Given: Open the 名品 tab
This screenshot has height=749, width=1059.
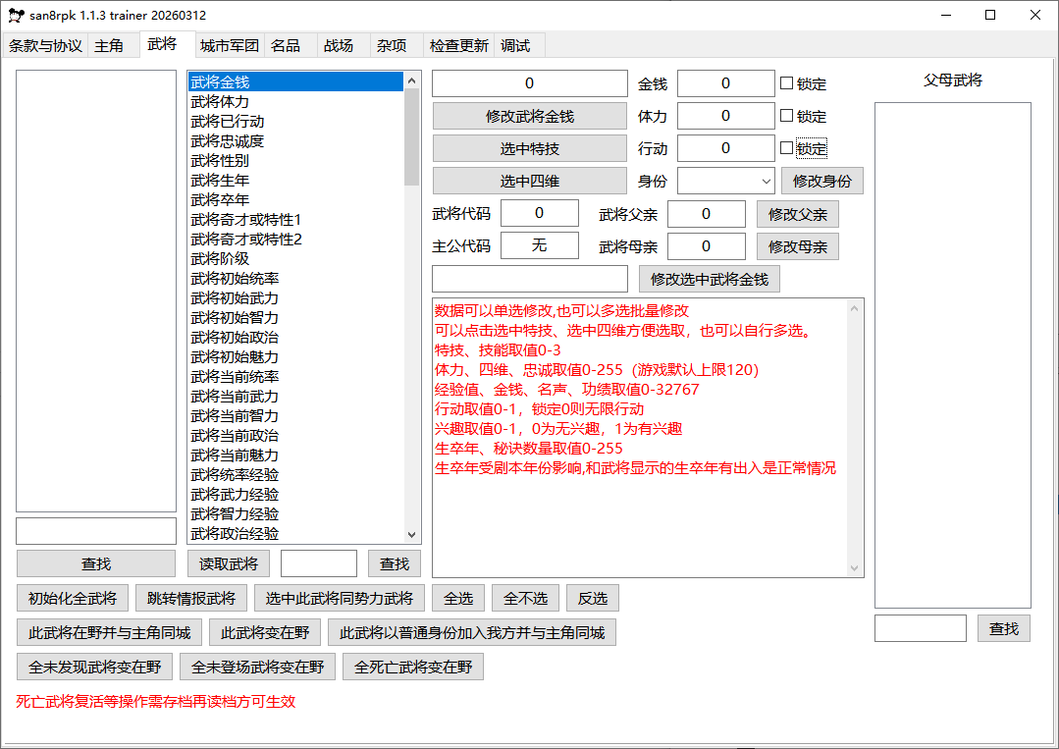Looking at the screenshot, I should [286, 45].
